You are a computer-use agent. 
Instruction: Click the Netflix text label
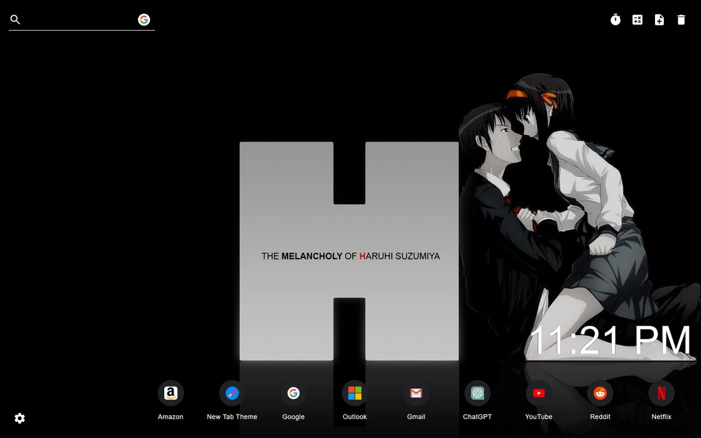coord(662,417)
